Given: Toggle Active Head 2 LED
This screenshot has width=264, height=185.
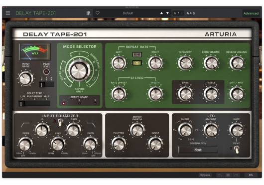Looking at the screenshot, I should pyautogui.click(x=79, y=103).
